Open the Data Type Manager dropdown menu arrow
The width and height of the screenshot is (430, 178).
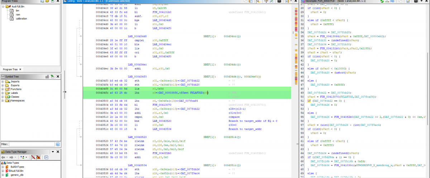click(53, 152)
